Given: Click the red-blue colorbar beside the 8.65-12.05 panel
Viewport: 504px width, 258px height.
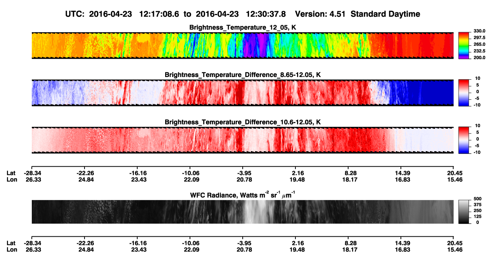Looking at the screenshot, I should [x=464, y=93].
